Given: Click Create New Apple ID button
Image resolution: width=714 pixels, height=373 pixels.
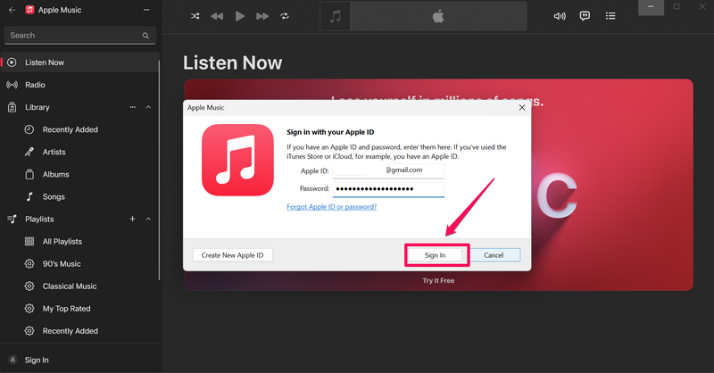Looking at the screenshot, I should pyautogui.click(x=232, y=255).
